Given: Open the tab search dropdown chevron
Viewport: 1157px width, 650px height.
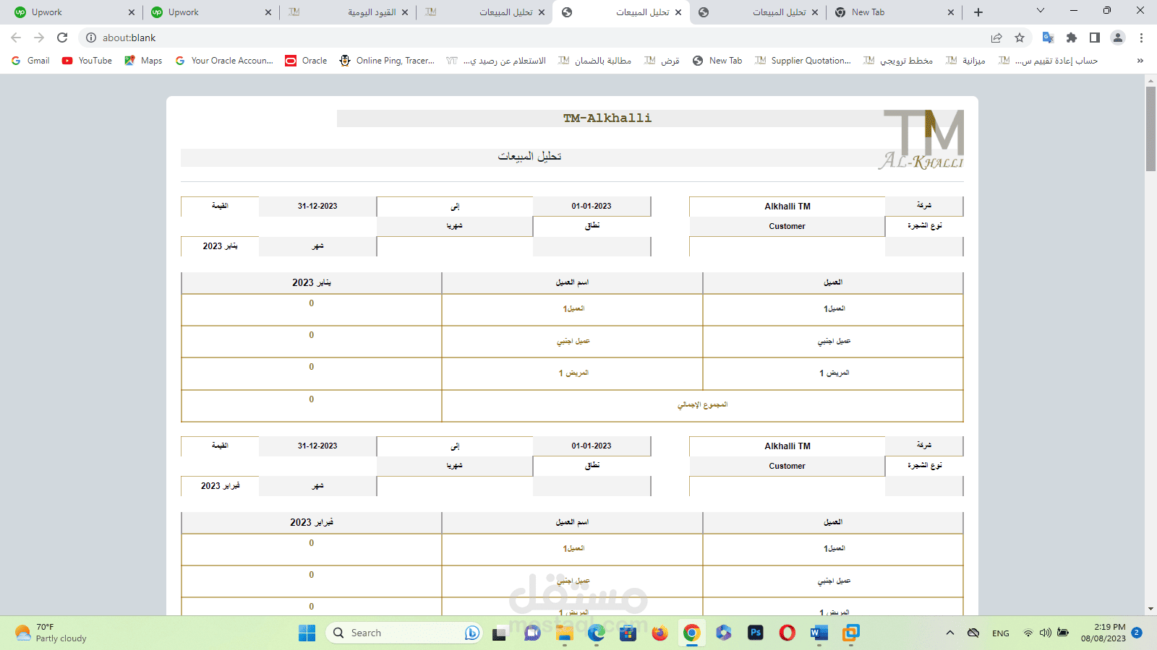Looking at the screenshot, I should click(x=1041, y=11).
